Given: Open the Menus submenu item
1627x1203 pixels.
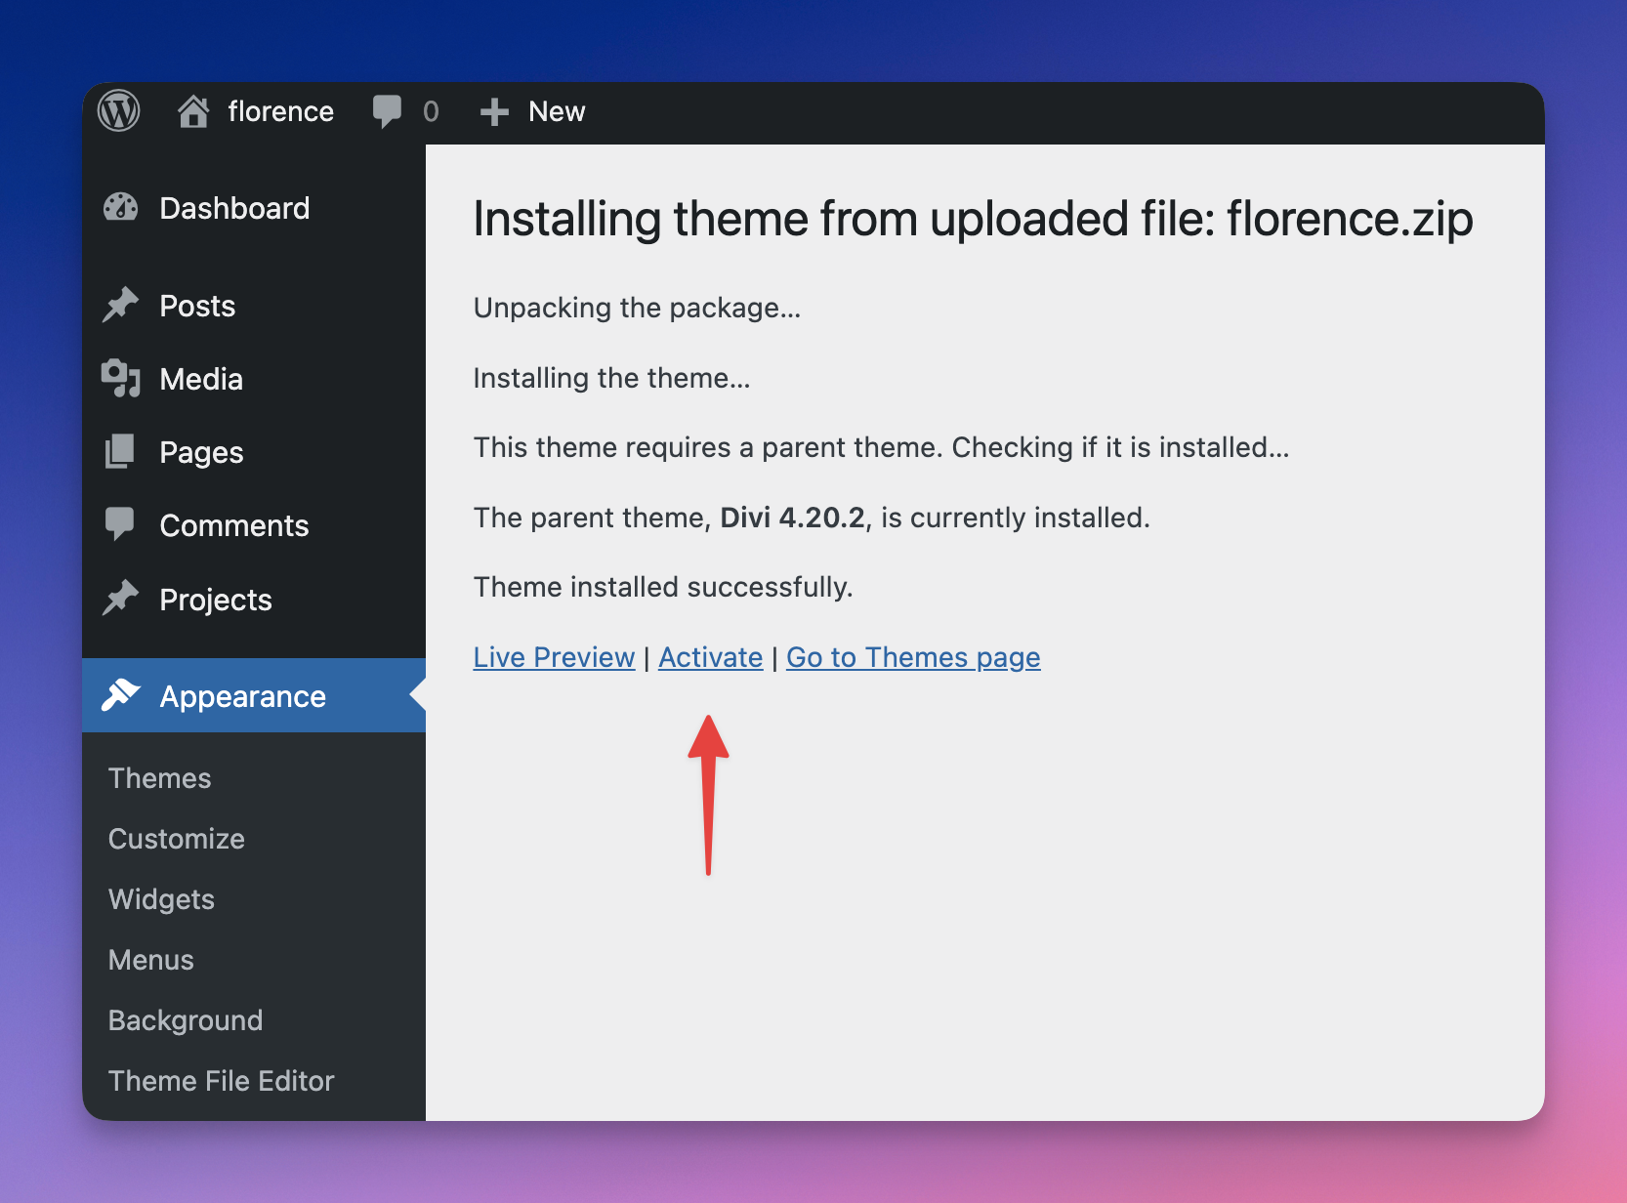Looking at the screenshot, I should (x=151, y=960).
